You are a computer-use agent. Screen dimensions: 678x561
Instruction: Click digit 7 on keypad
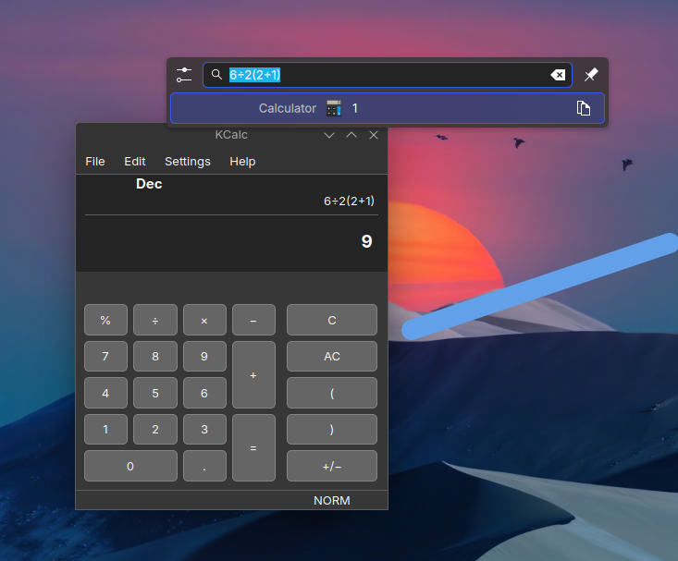pos(106,356)
